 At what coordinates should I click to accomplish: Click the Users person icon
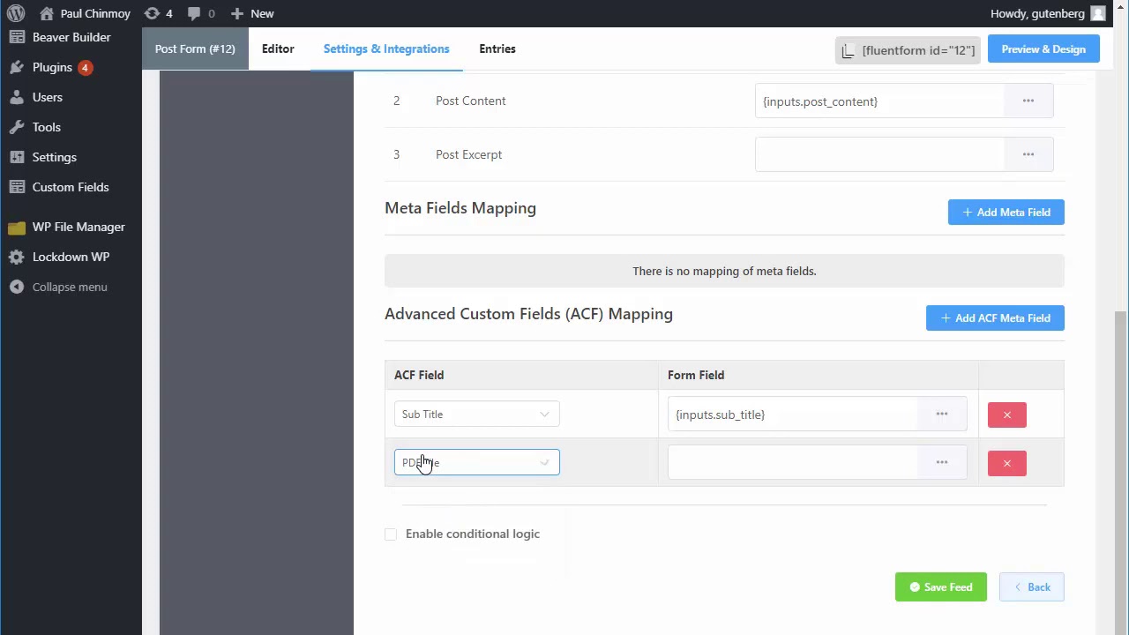tap(17, 97)
